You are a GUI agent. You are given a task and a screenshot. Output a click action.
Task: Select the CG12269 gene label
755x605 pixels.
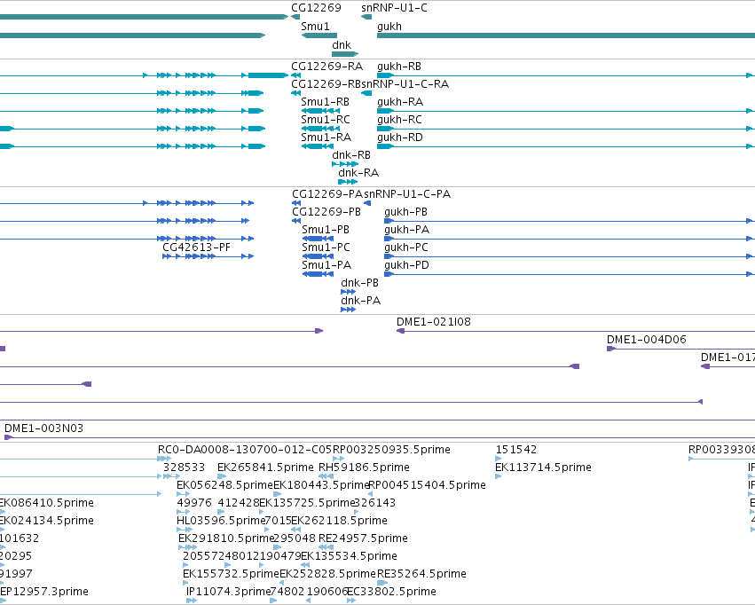tap(316, 8)
